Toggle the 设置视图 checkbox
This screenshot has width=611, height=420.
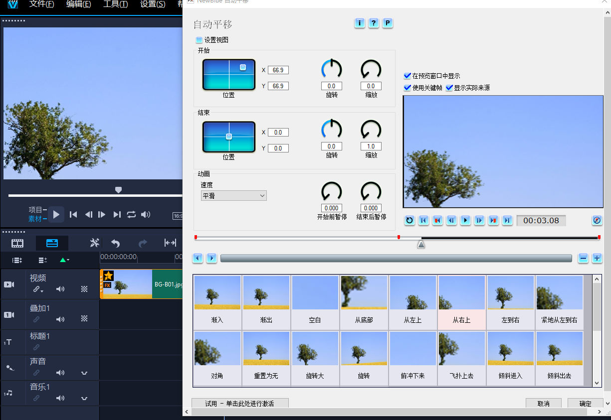click(199, 40)
